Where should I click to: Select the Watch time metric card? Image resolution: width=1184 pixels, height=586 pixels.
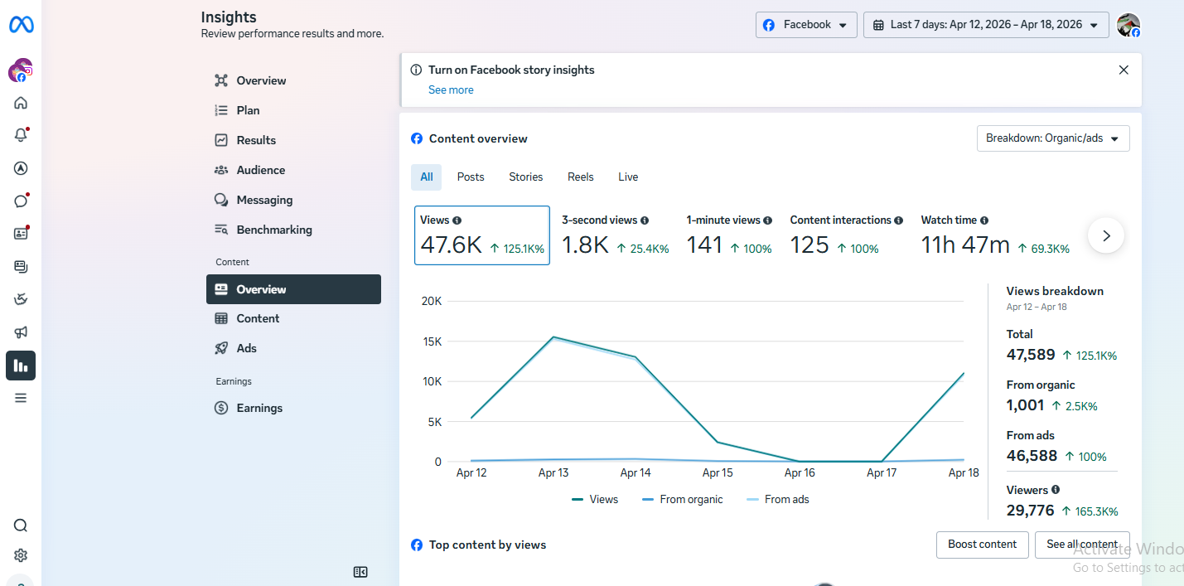click(x=995, y=235)
